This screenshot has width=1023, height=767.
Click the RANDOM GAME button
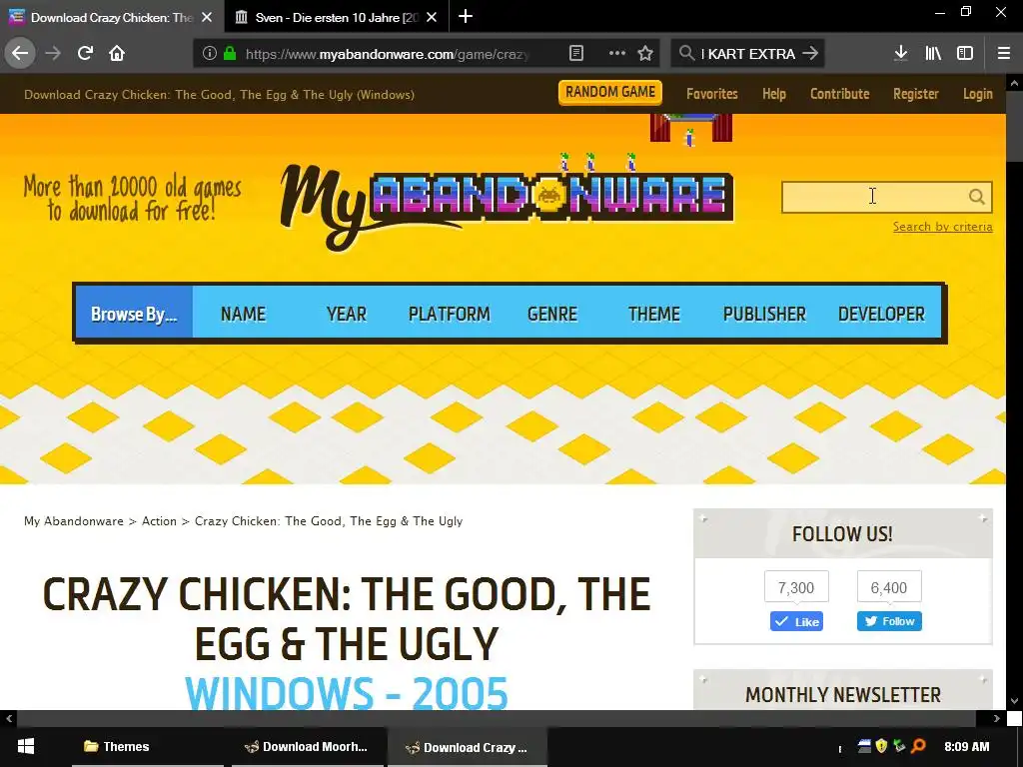(610, 92)
